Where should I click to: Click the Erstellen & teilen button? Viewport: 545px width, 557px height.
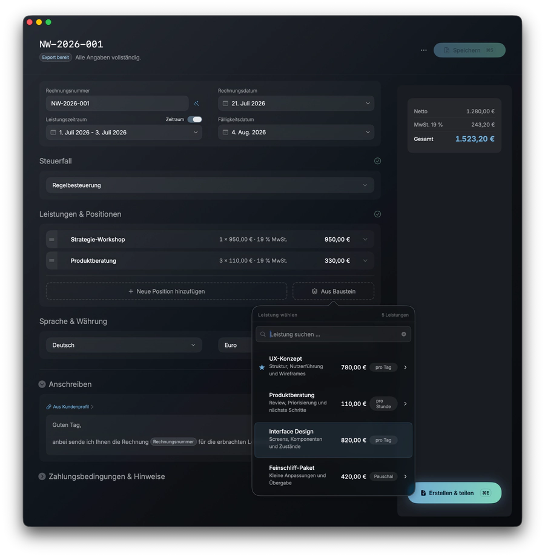[x=454, y=493]
